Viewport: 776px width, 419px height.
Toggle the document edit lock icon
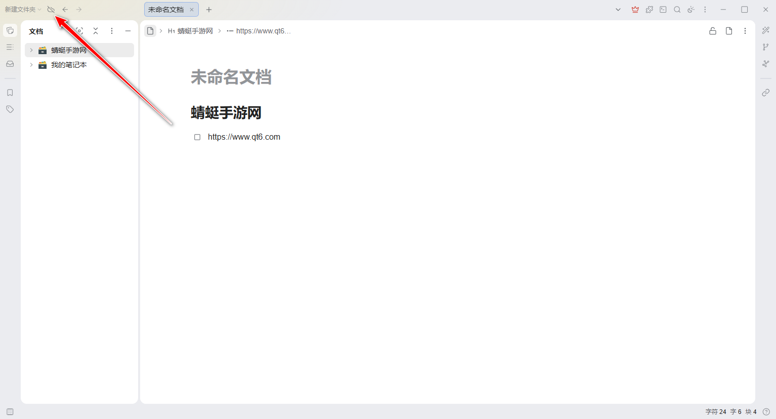pos(713,31)
